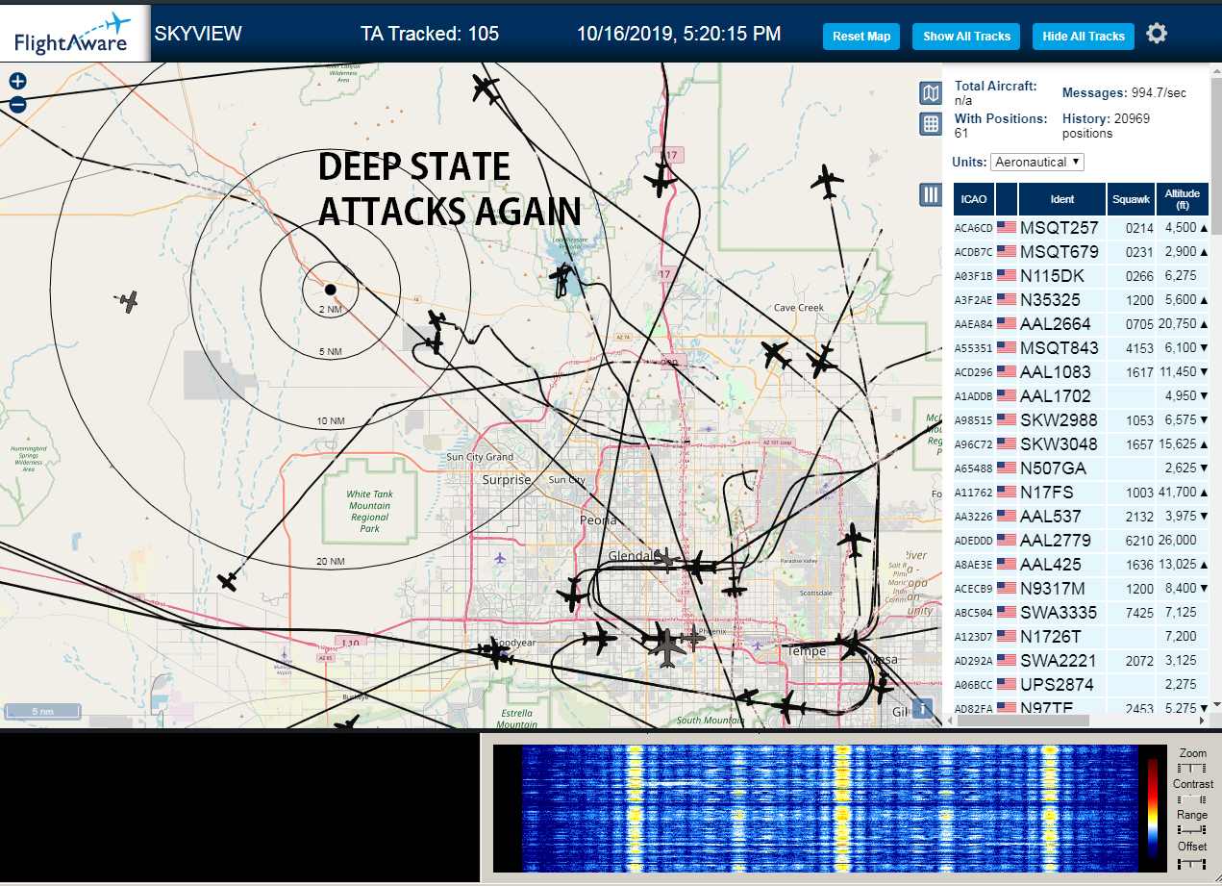Click the Hide All Tracks button
Image resolution: width=1222 pixels, height=886 pixels.
pyautogui.click(x=1084, y=37)
